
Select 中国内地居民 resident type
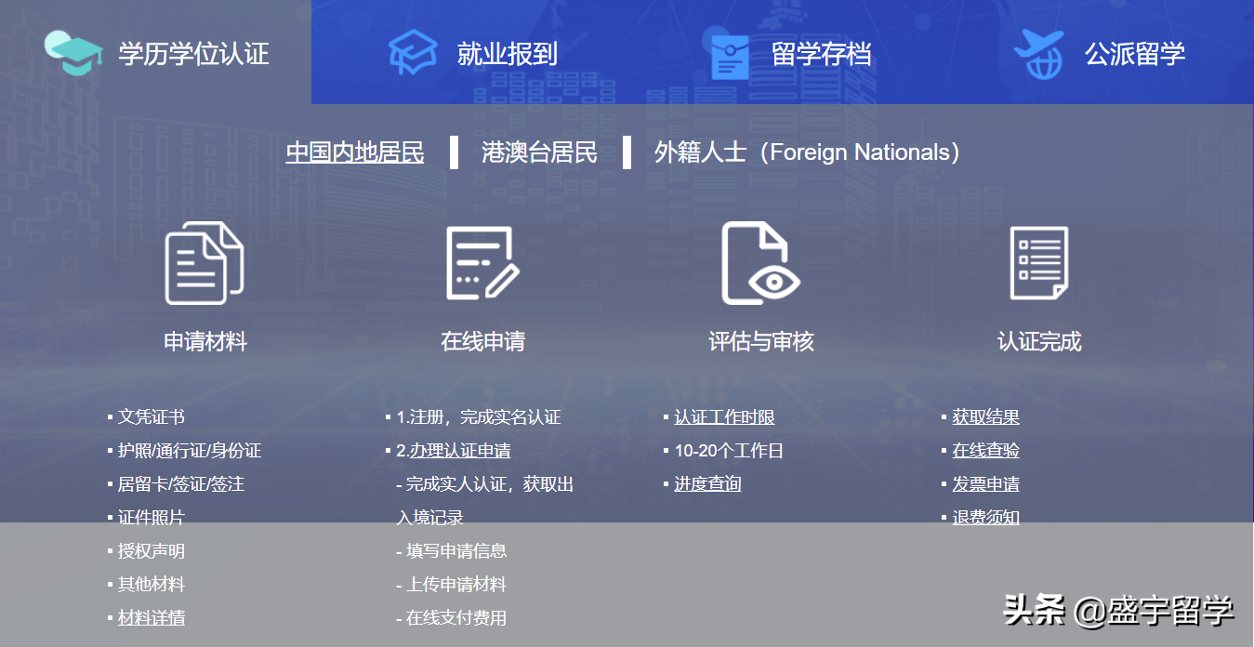355,152
